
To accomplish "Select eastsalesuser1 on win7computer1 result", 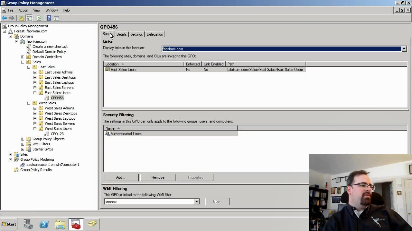I will [x=53, y=165].
